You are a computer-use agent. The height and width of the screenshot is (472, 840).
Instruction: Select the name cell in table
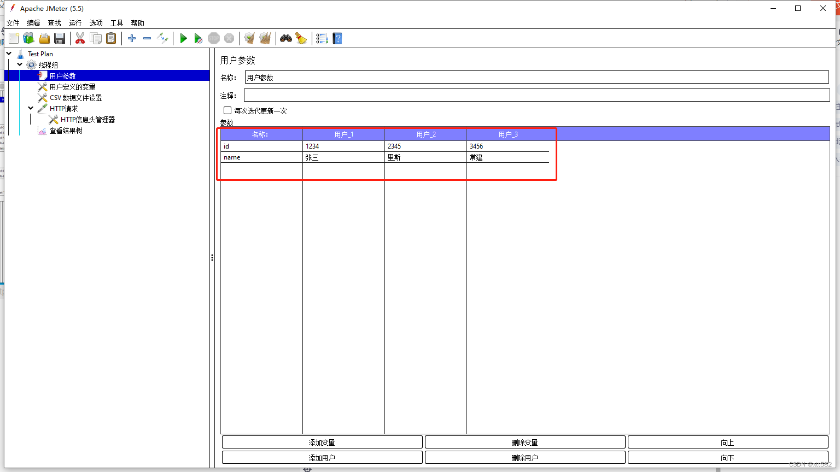[261, 157]
